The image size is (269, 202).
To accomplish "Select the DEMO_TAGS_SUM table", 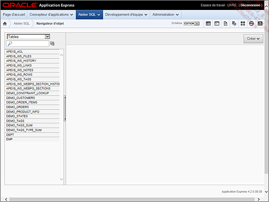I will click(32, 125).
